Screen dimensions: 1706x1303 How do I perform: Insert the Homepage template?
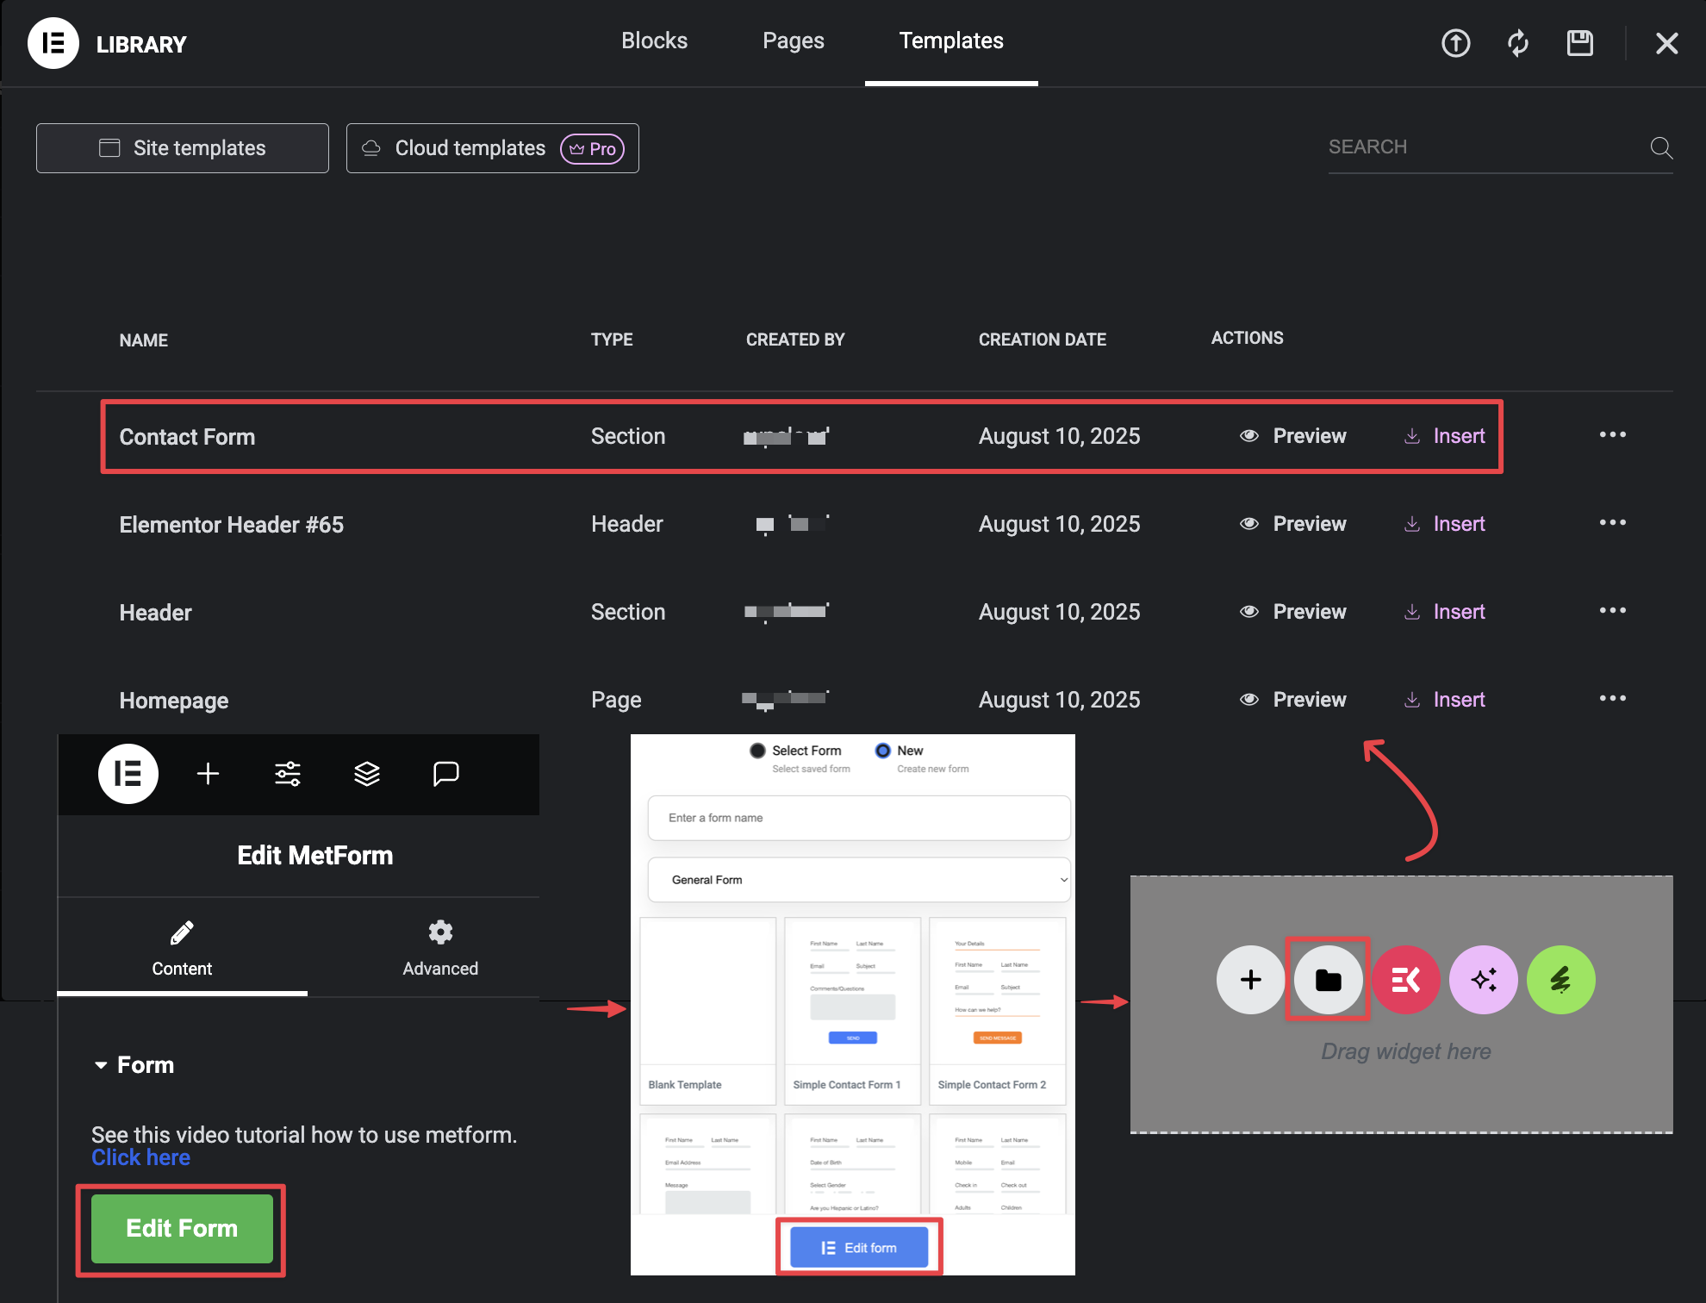click(1445, 700)
